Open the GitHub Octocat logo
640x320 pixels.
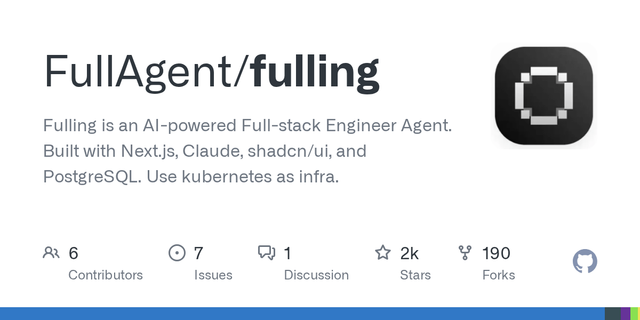point(585,262)
